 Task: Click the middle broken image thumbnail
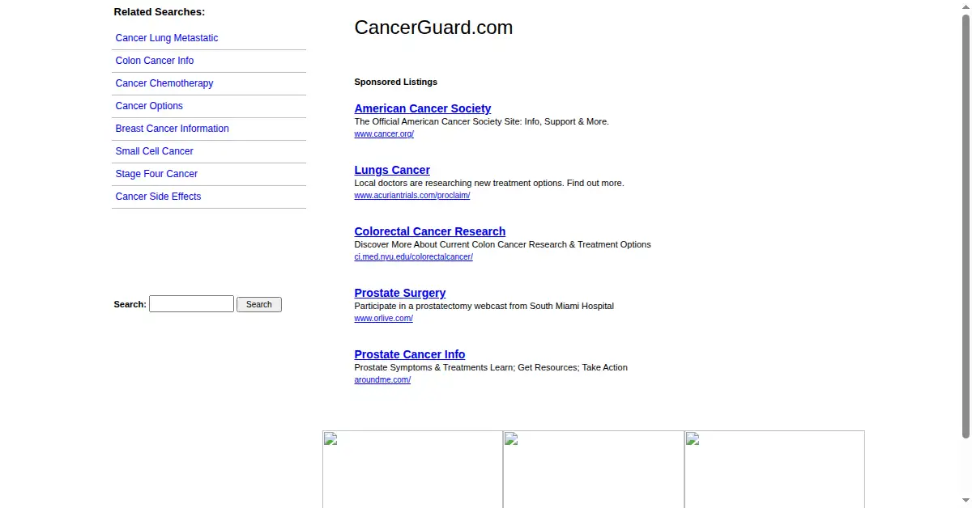(x=594, y=469)
